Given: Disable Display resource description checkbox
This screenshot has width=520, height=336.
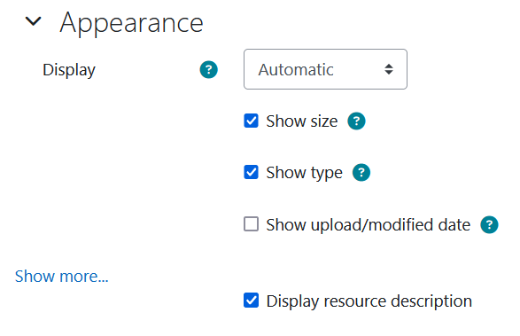Looking at the screenshot, I should (x=251, y=301).
